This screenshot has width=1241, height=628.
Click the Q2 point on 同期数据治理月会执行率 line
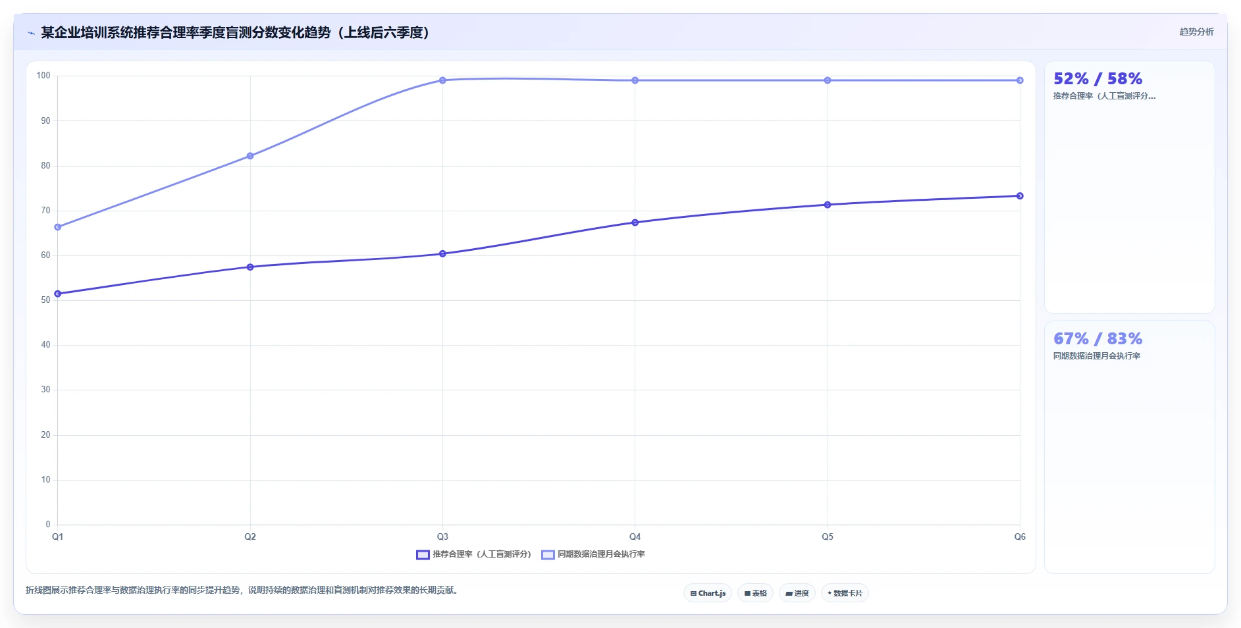pyautogui.click(x=250, y=156)
